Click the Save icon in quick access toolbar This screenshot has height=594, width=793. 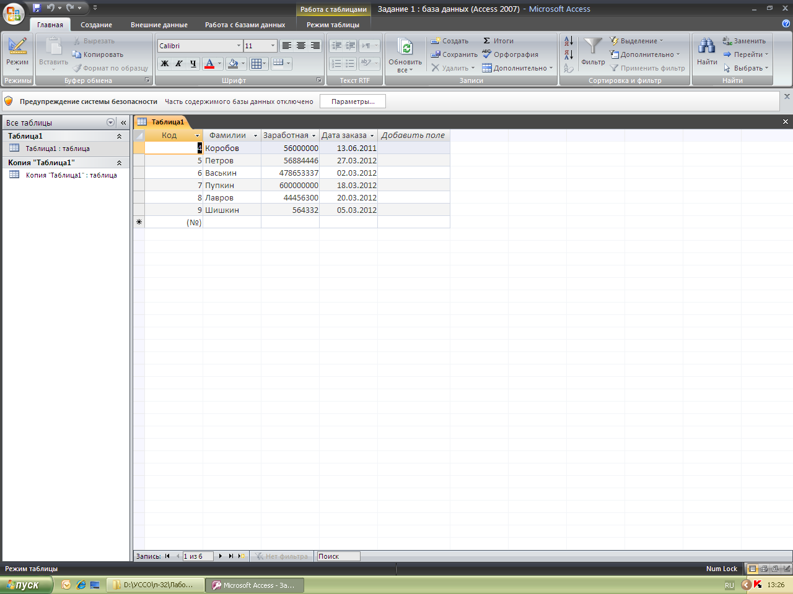click(37, 8)
